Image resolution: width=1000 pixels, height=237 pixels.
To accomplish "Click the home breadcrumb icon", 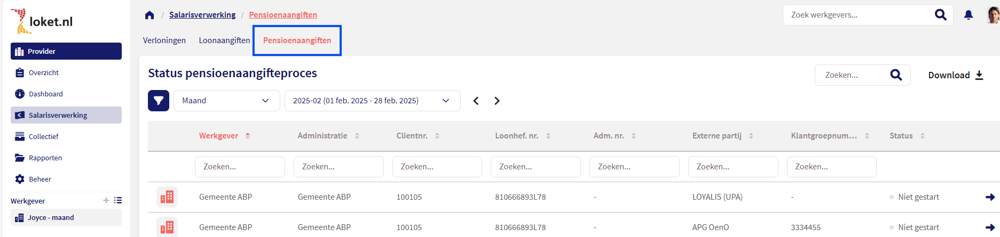I will coord(149,15).
